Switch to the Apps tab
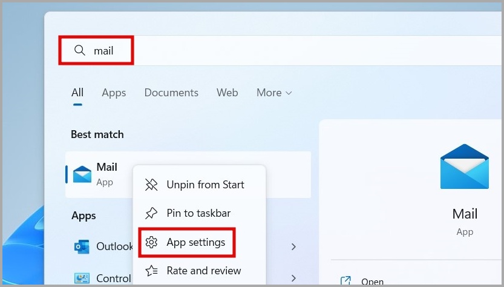 coord(114,93)
